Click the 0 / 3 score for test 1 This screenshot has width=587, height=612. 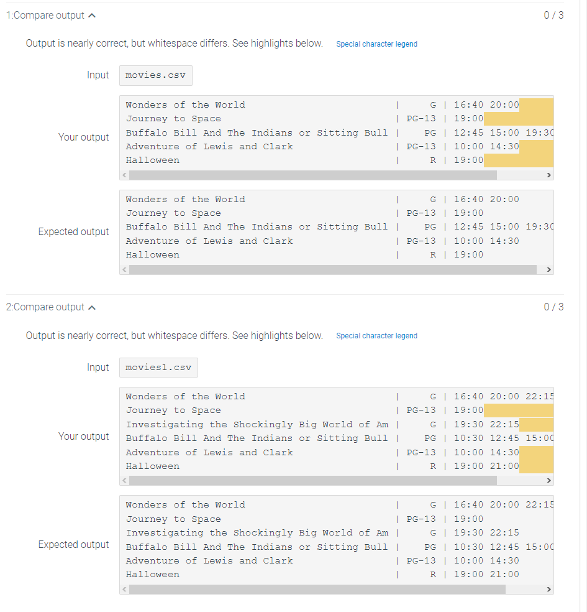(x=553, y=16)
